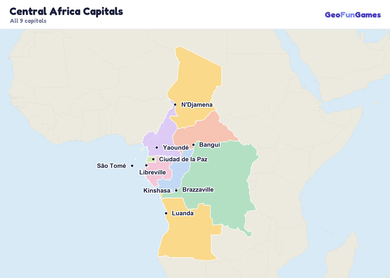Click the Bangui label text
The height and width of the screenshot is (278, 390).
coord(209,145)
